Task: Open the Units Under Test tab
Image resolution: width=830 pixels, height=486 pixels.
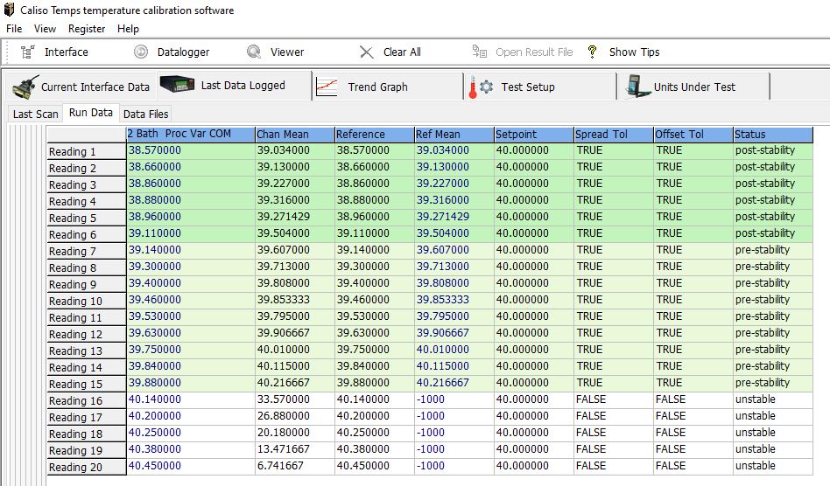Action: click(693, 87)
